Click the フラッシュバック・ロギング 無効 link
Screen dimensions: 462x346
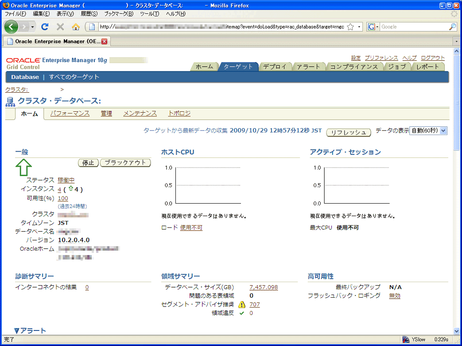[x=395, y=296]
